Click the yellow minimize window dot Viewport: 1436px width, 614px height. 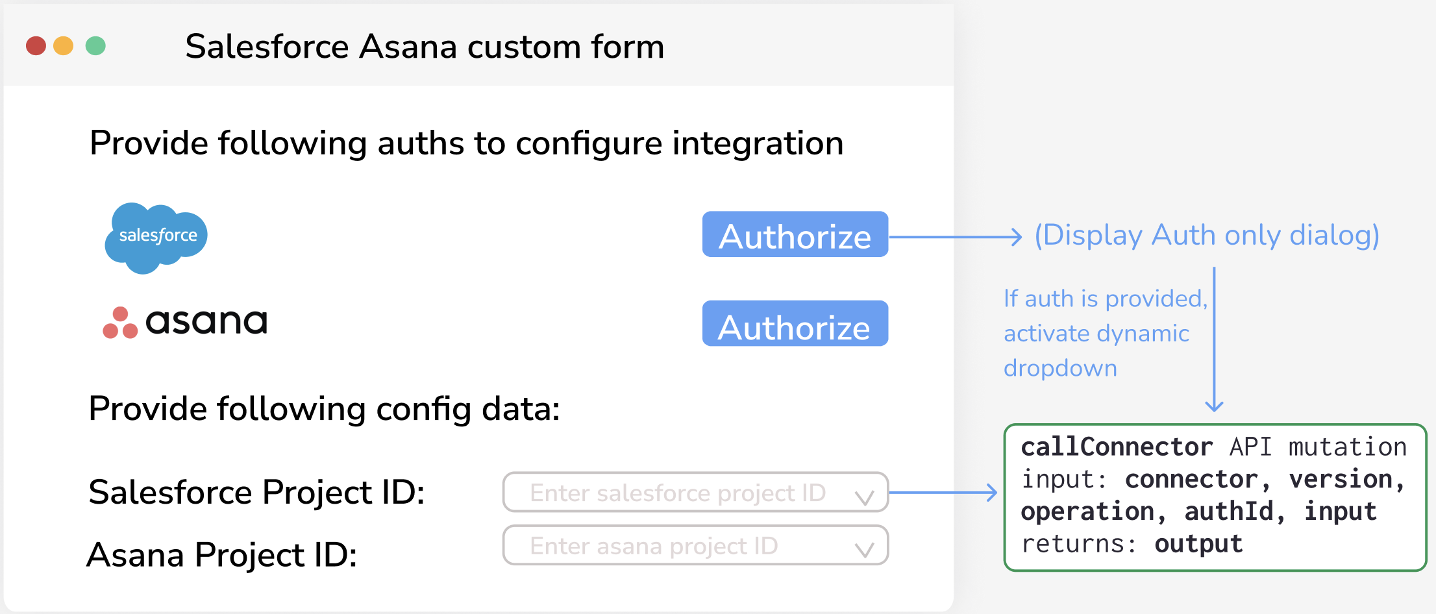[x=63, y=46]
